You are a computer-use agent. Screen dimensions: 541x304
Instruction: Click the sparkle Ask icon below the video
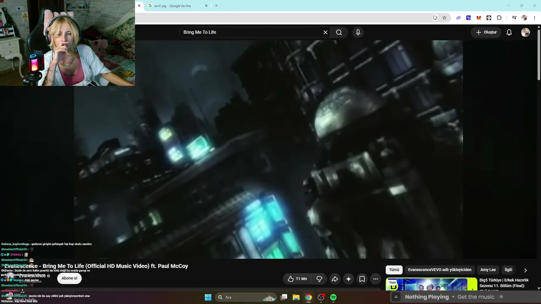pyautogui.click(x=348, y=279)
